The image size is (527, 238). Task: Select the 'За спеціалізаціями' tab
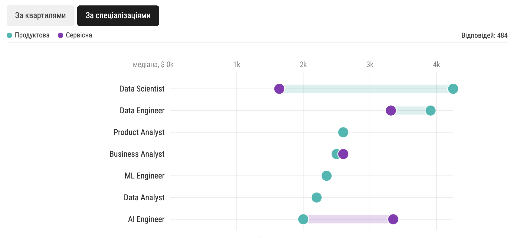118,16
